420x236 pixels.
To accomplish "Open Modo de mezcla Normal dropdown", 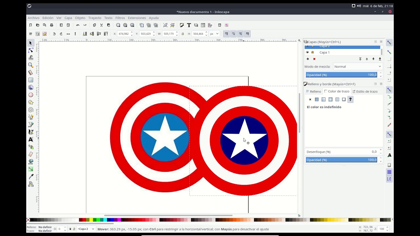I will 358,67.
